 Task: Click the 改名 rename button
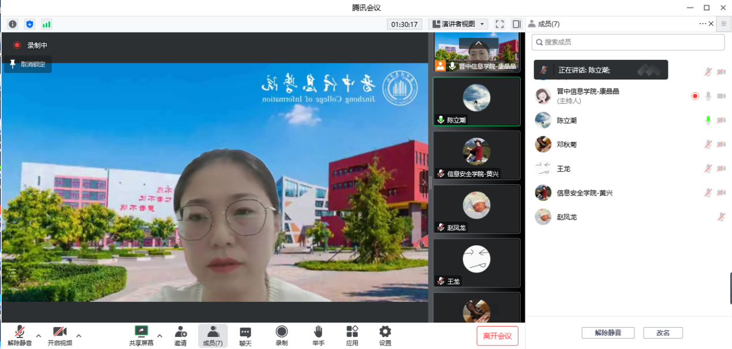[x=663, y=333]
